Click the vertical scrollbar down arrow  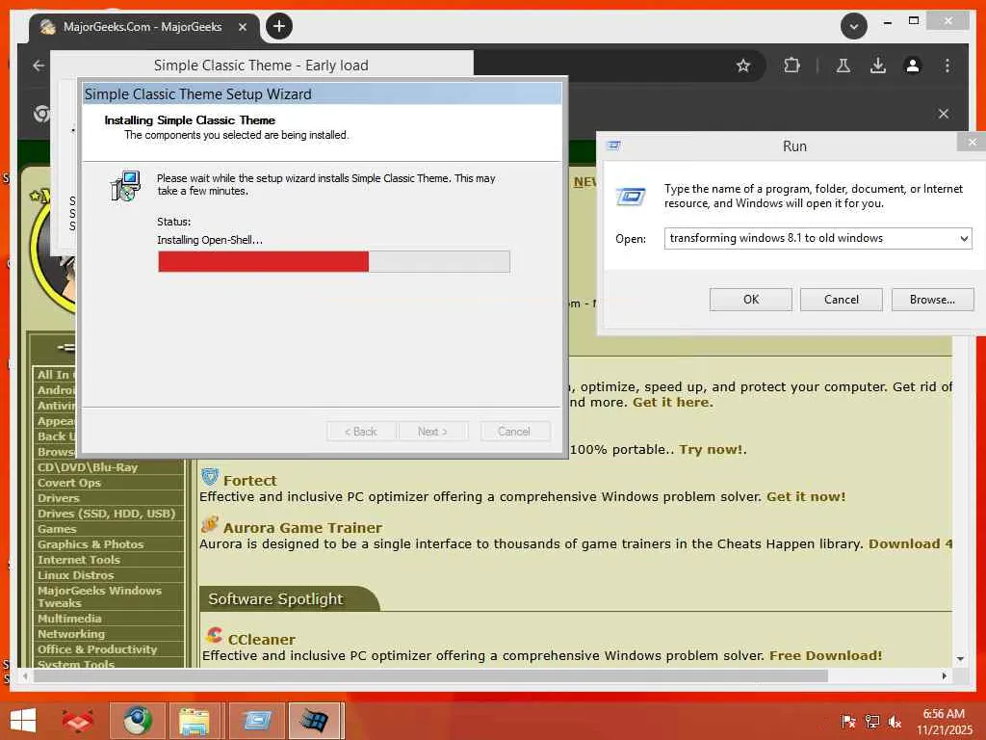pyautogui.click(x=960, y=659)
